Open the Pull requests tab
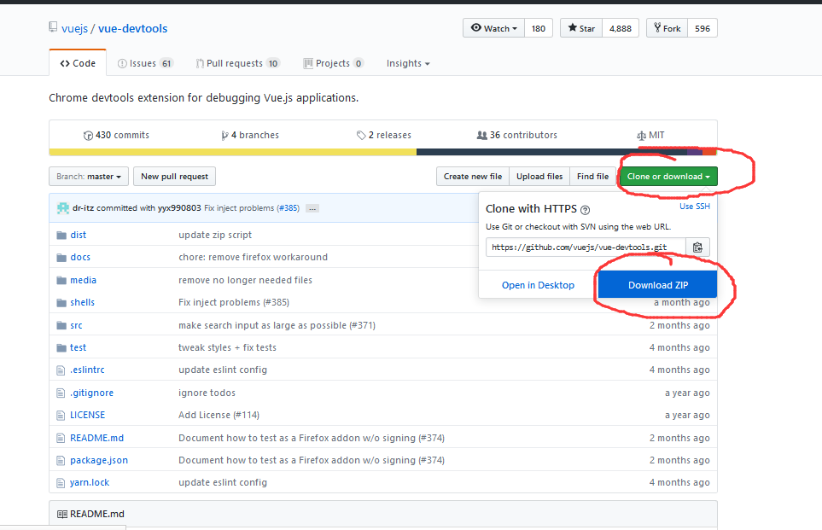The height and width of the screenshot is (530, 822). click(237, 63)
